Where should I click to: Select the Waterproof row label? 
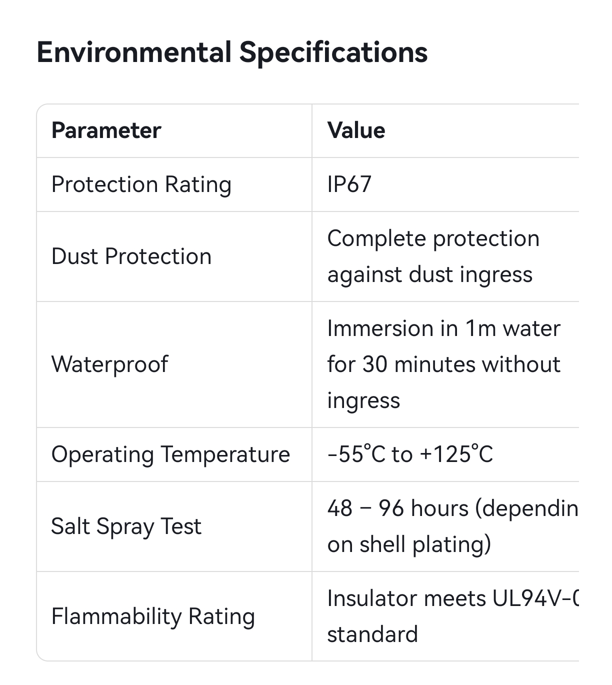tap(109, 364)
